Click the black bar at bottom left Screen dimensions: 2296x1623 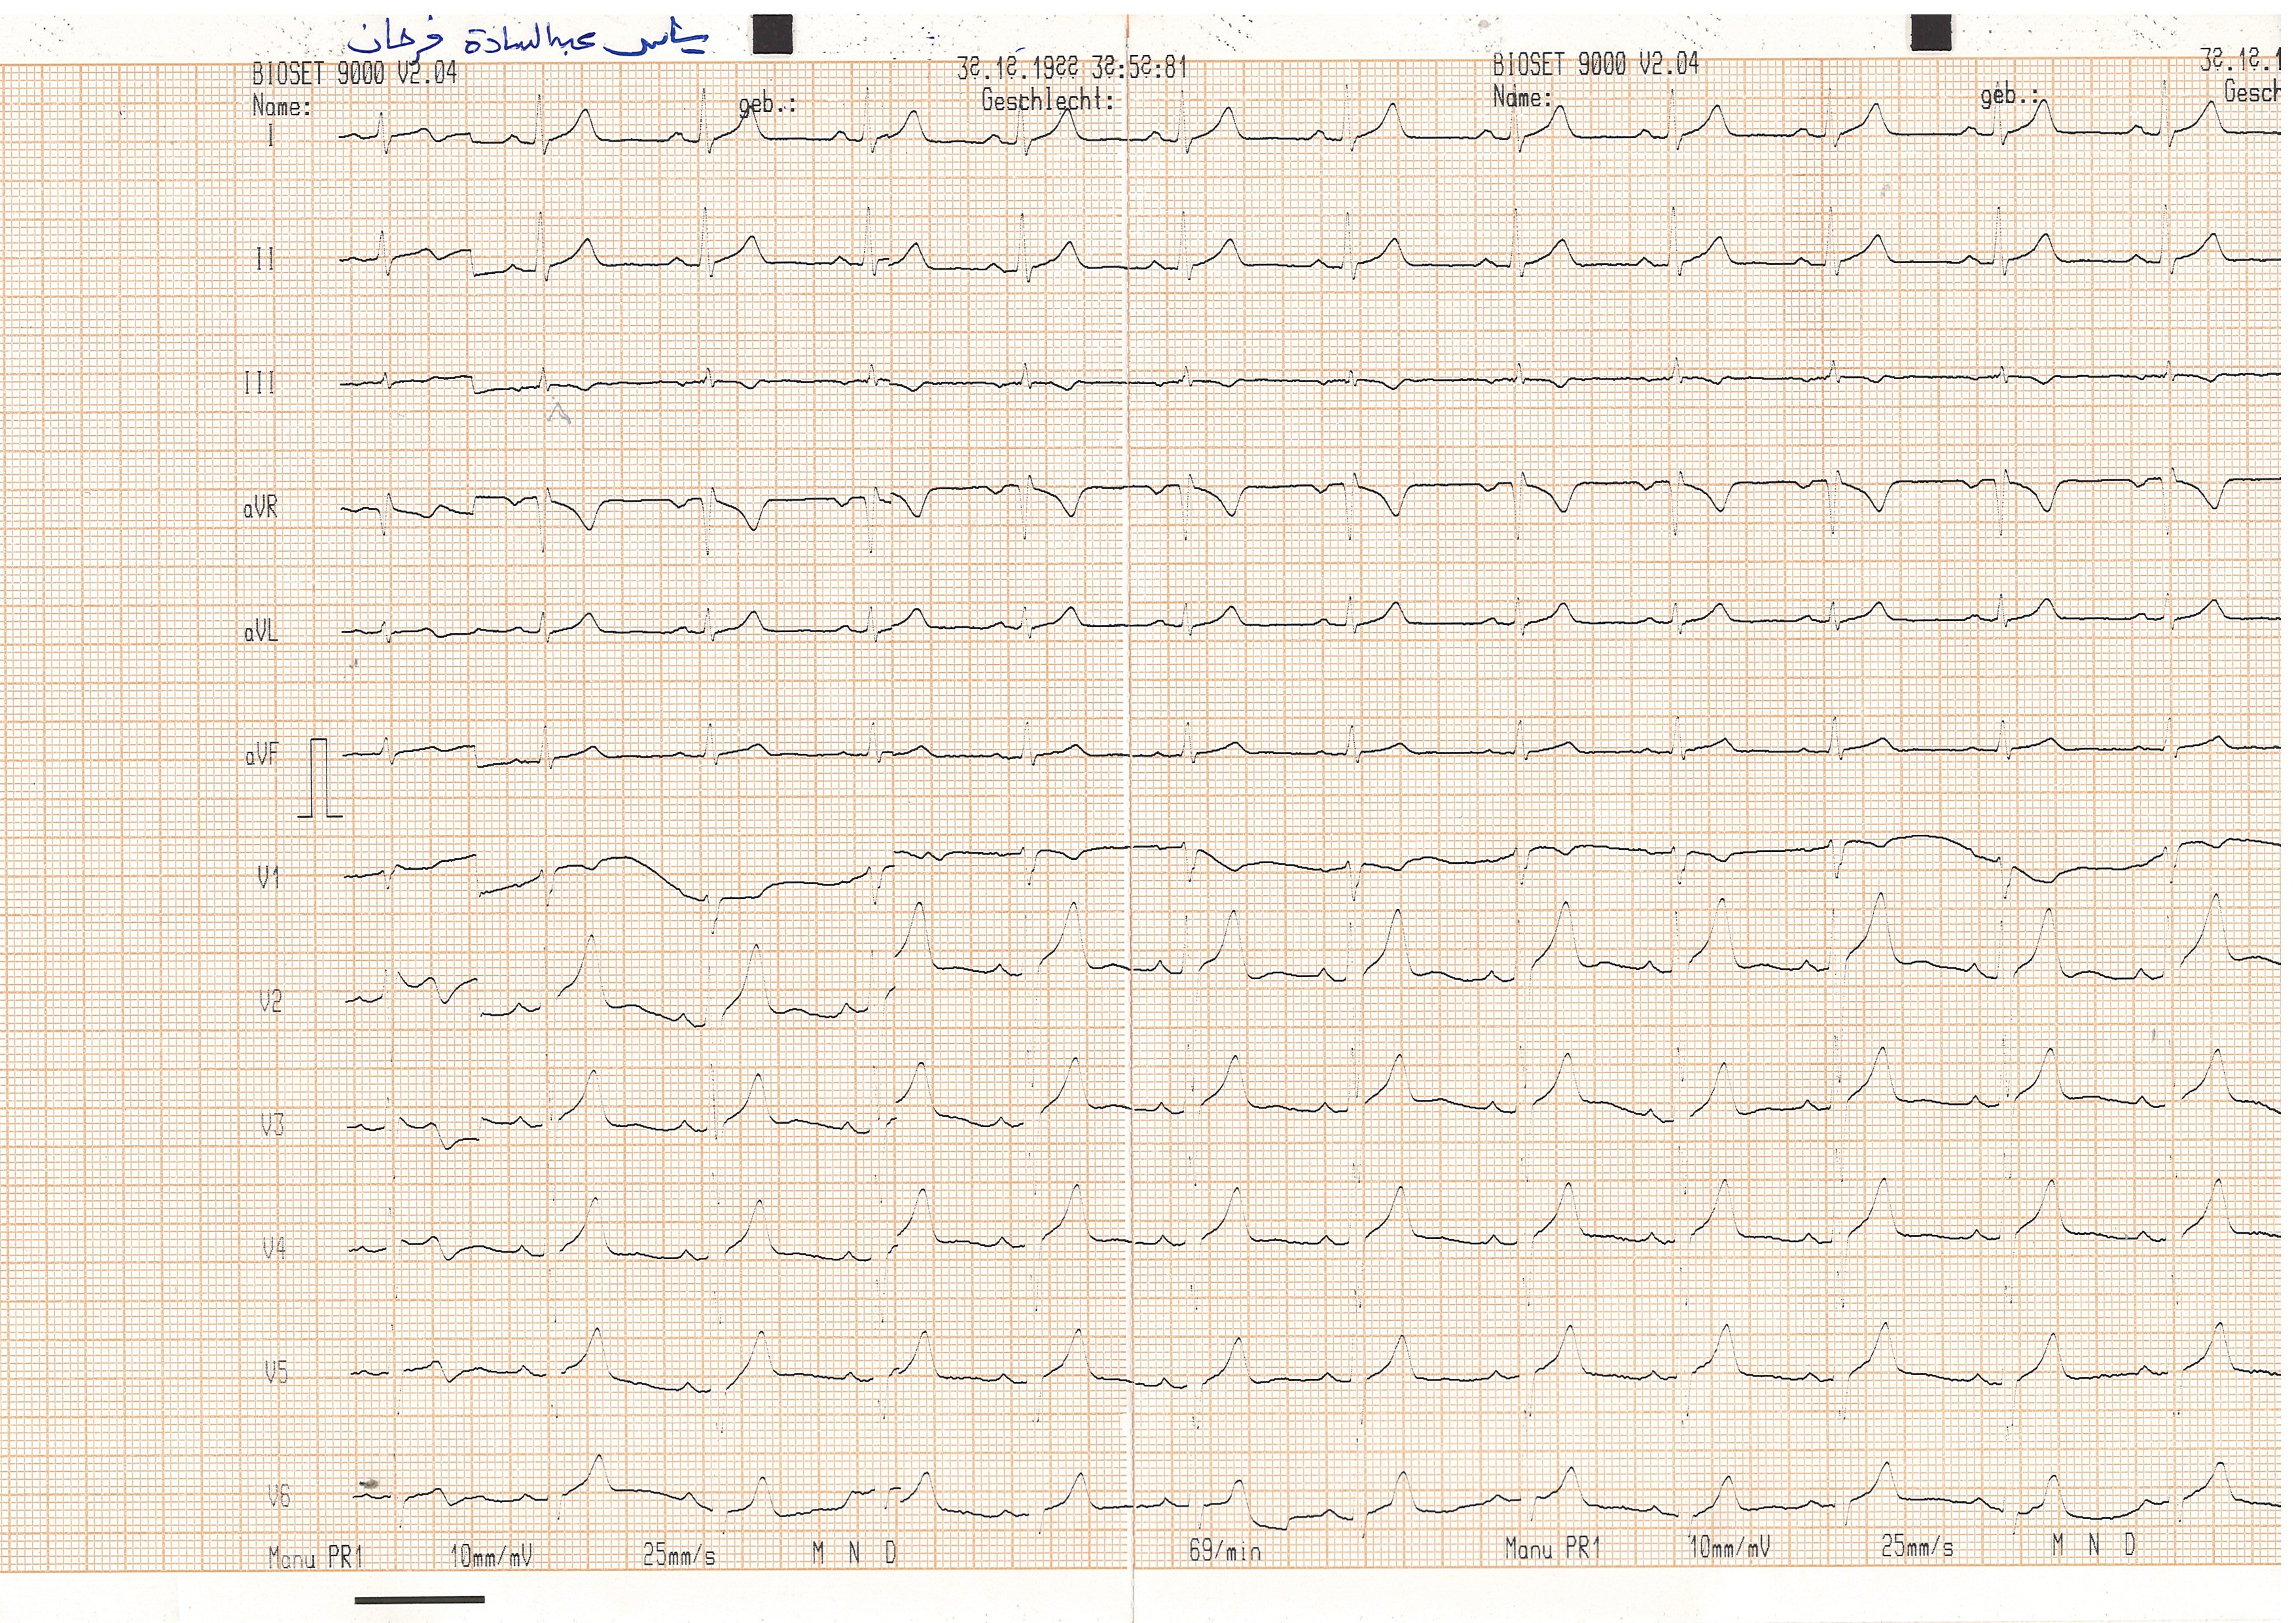coord(419,1600)
